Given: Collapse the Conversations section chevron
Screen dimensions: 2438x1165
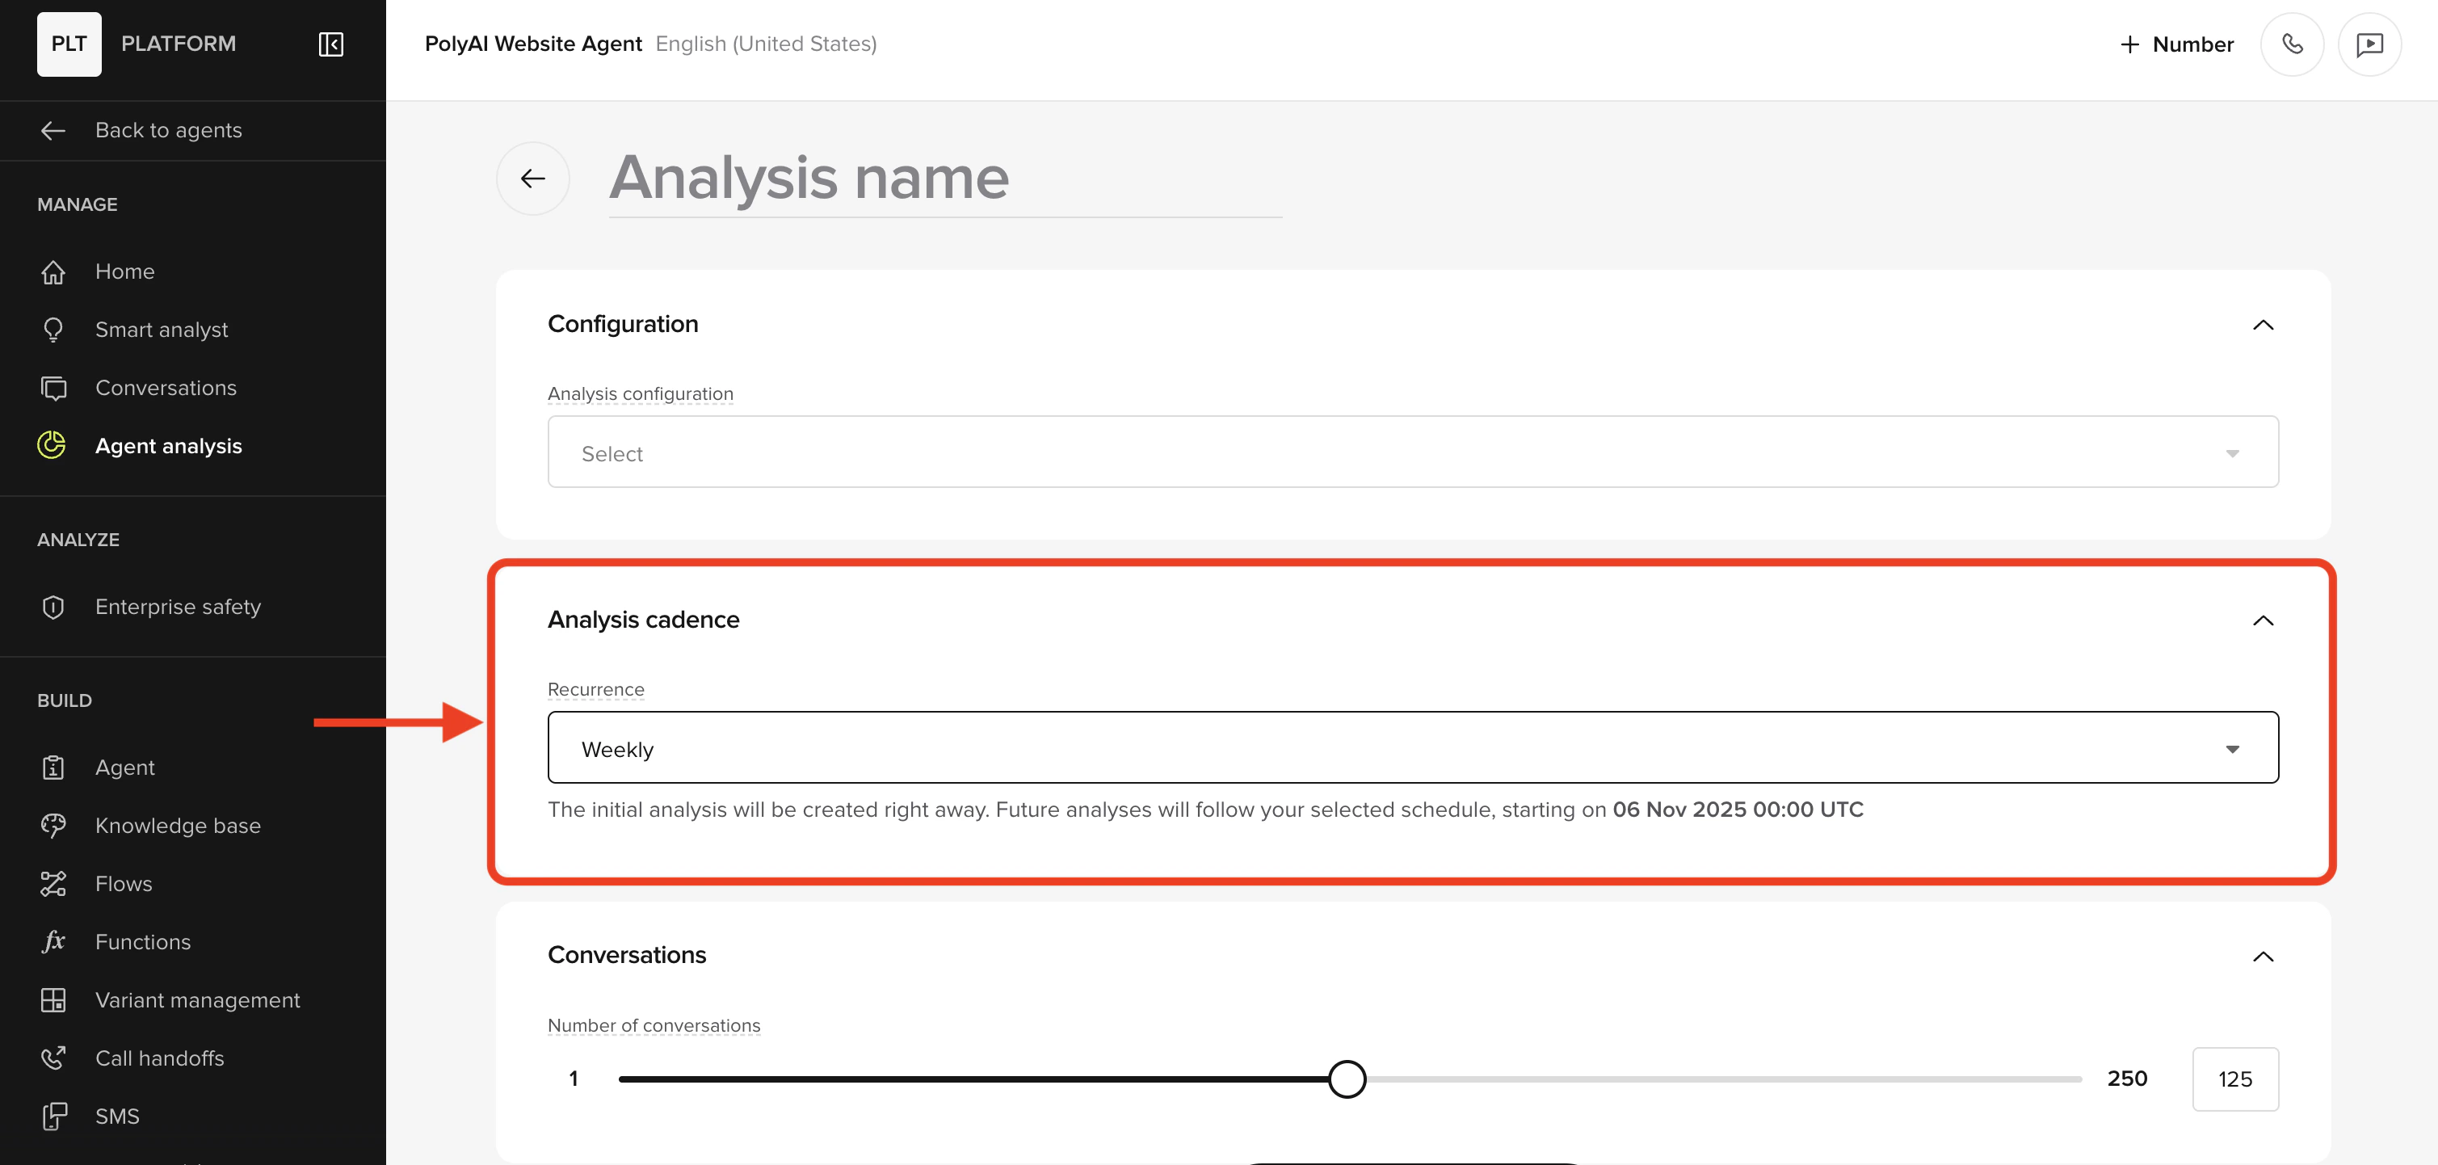Looking at the screenshot, I should pos(2262,956).
